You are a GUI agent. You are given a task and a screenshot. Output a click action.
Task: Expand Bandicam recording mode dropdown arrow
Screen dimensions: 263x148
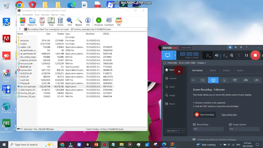175,55
